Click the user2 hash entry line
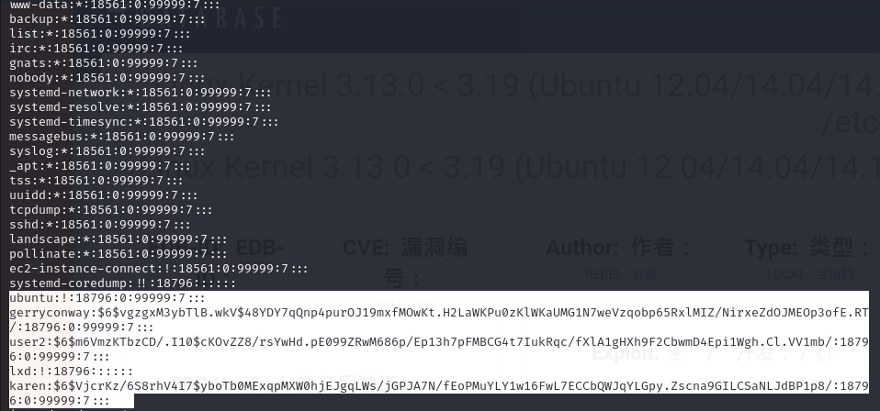880x411 pixels. tap(439, 349)
